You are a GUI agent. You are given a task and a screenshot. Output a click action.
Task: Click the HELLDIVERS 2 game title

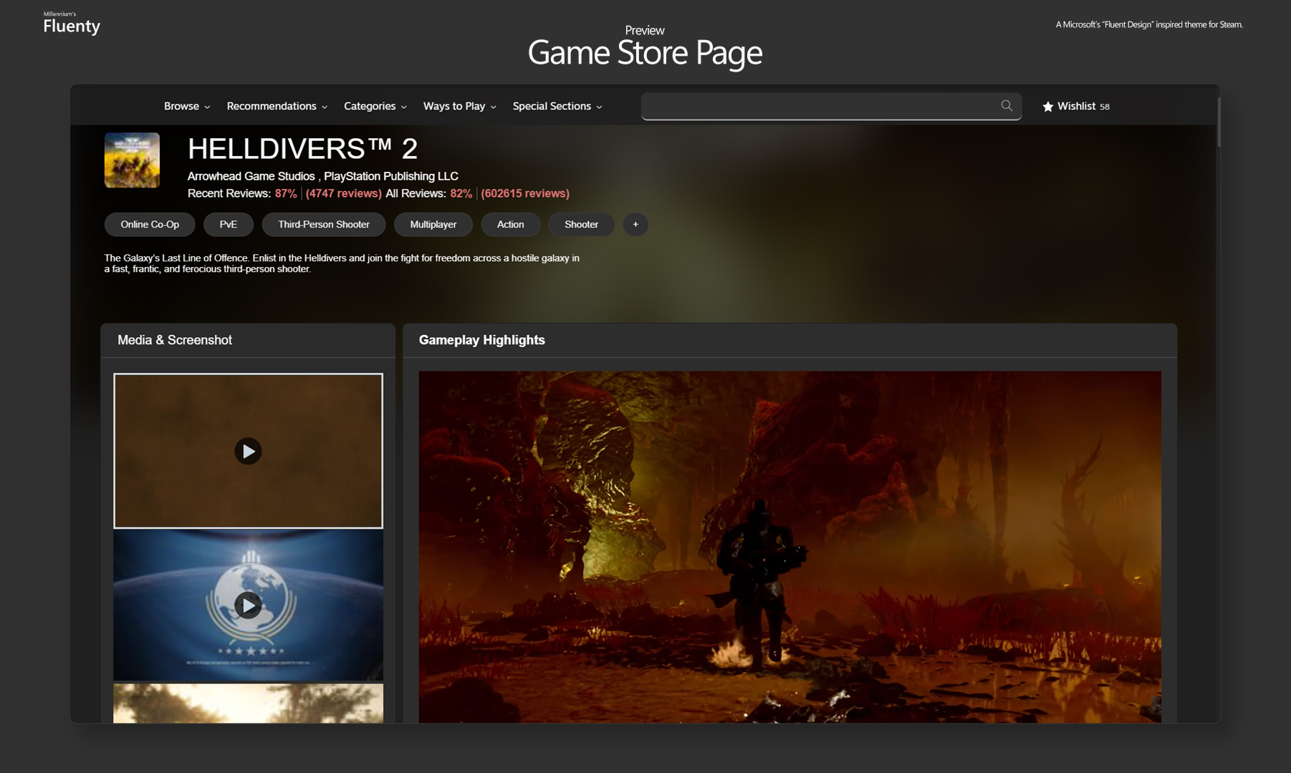click(x=302, y=149)
